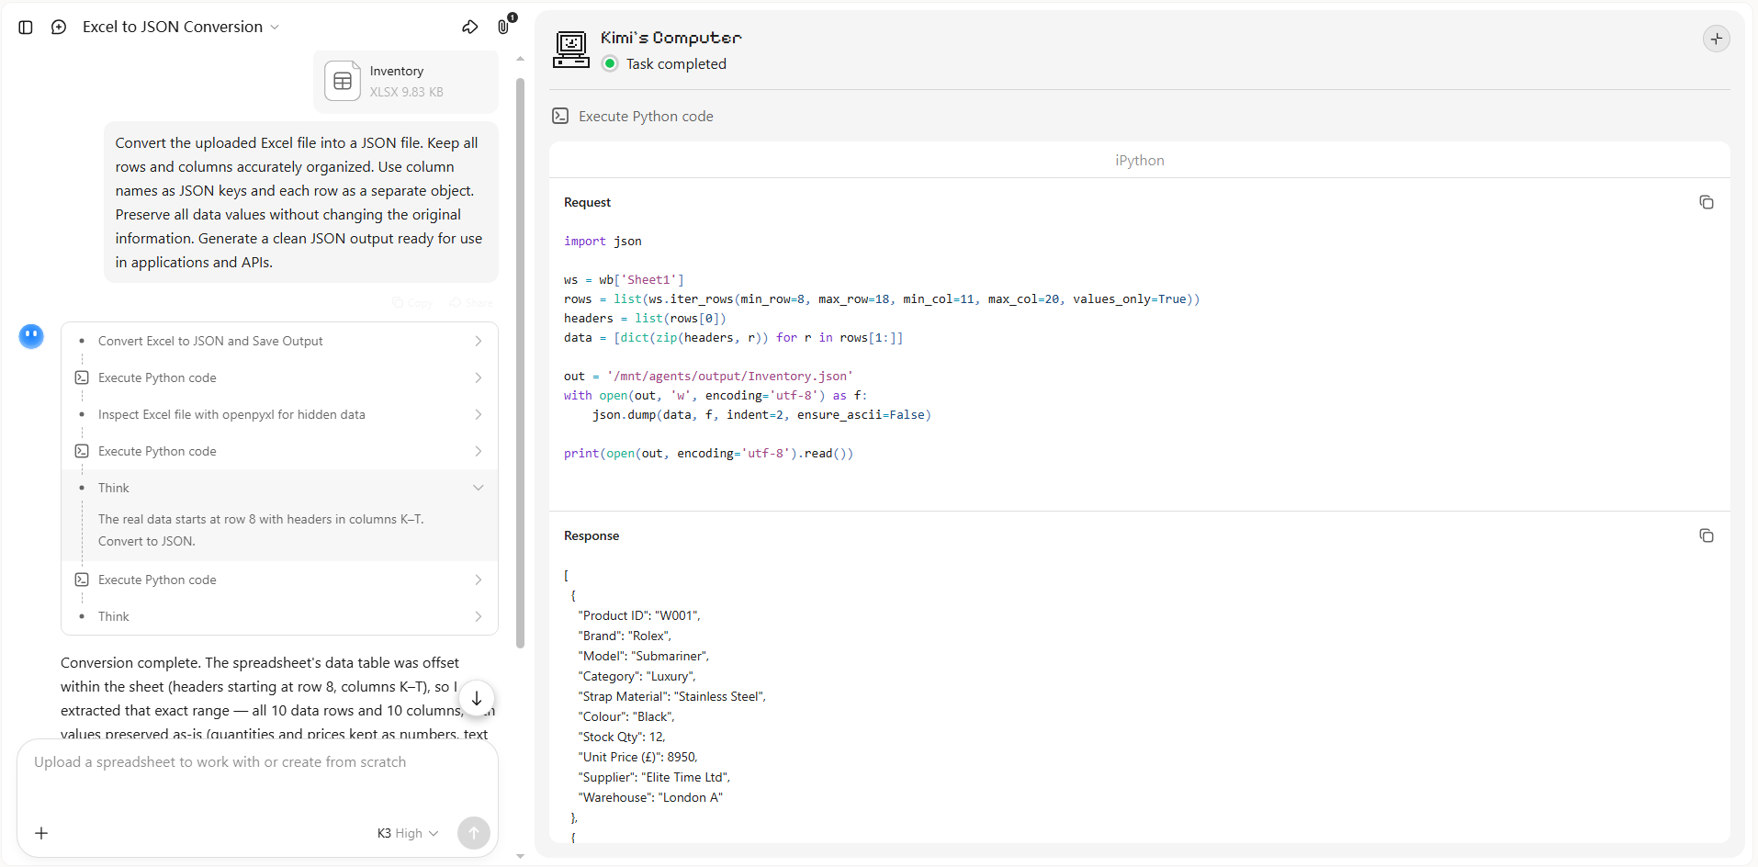Screen dimensions: 1758x867
Task: Click the "Model": "Submariner" response line
Action: (x=644, y=656)
